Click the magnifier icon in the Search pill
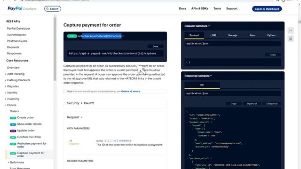Viewport: 301px width, 169px height. (47, 9)
